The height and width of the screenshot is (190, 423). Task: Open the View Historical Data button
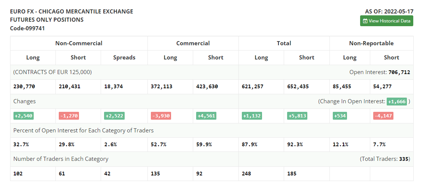click(387, 21)
